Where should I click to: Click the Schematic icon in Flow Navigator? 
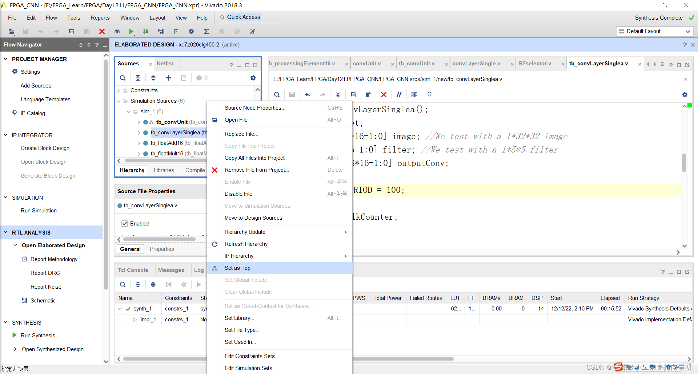(24, 300)
